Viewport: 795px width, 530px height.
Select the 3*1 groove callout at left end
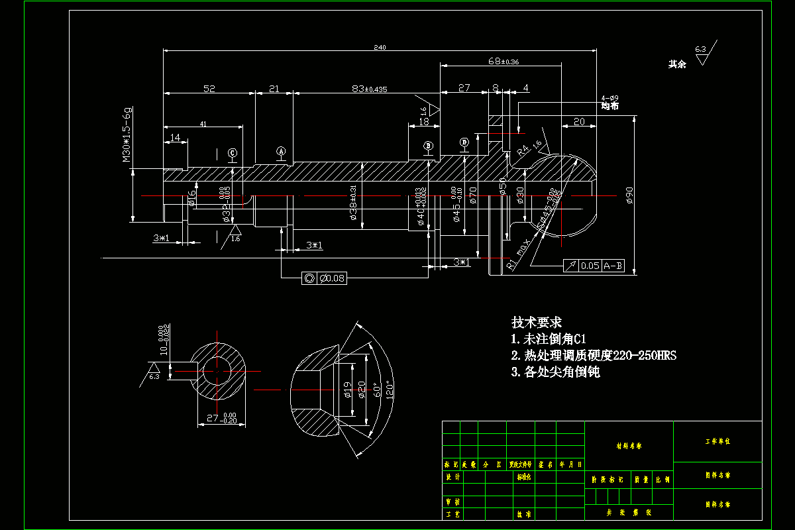pyautogui.click(x=161, y=237)
